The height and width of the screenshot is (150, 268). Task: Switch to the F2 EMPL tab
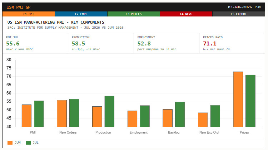pyautogui.click(x=81, y=14)
